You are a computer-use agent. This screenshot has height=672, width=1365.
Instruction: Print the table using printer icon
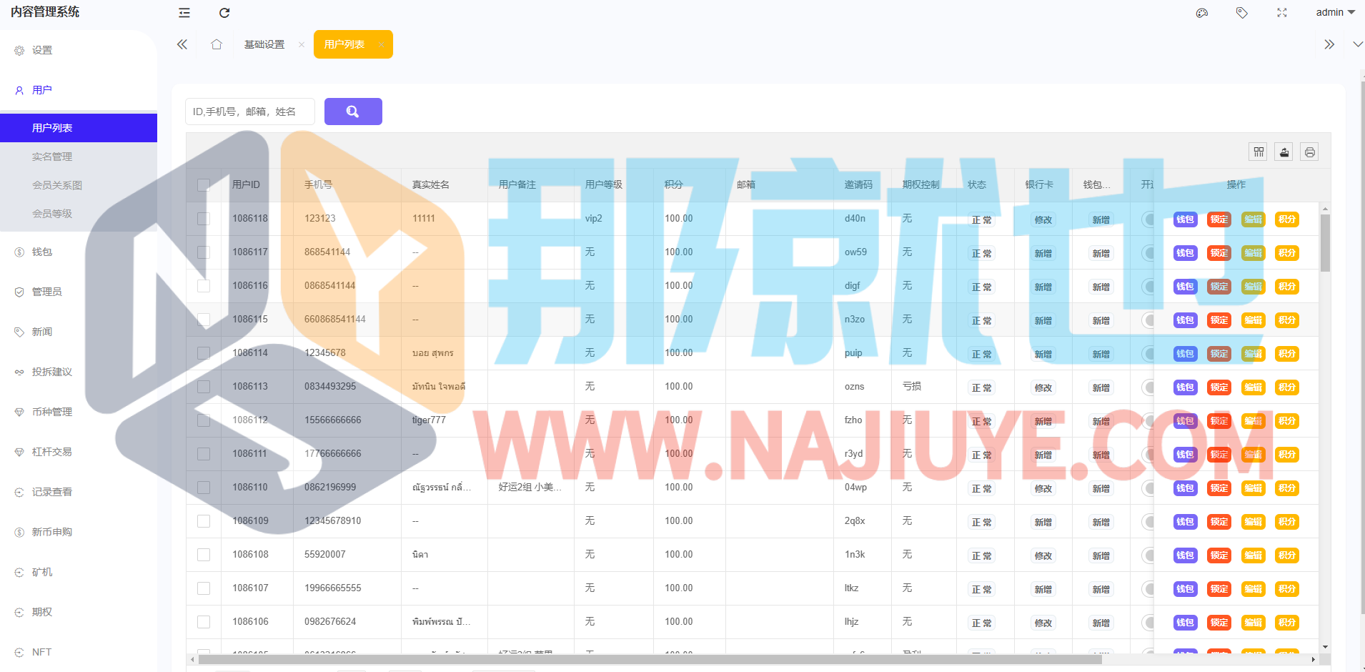[x=1309, y=152]
